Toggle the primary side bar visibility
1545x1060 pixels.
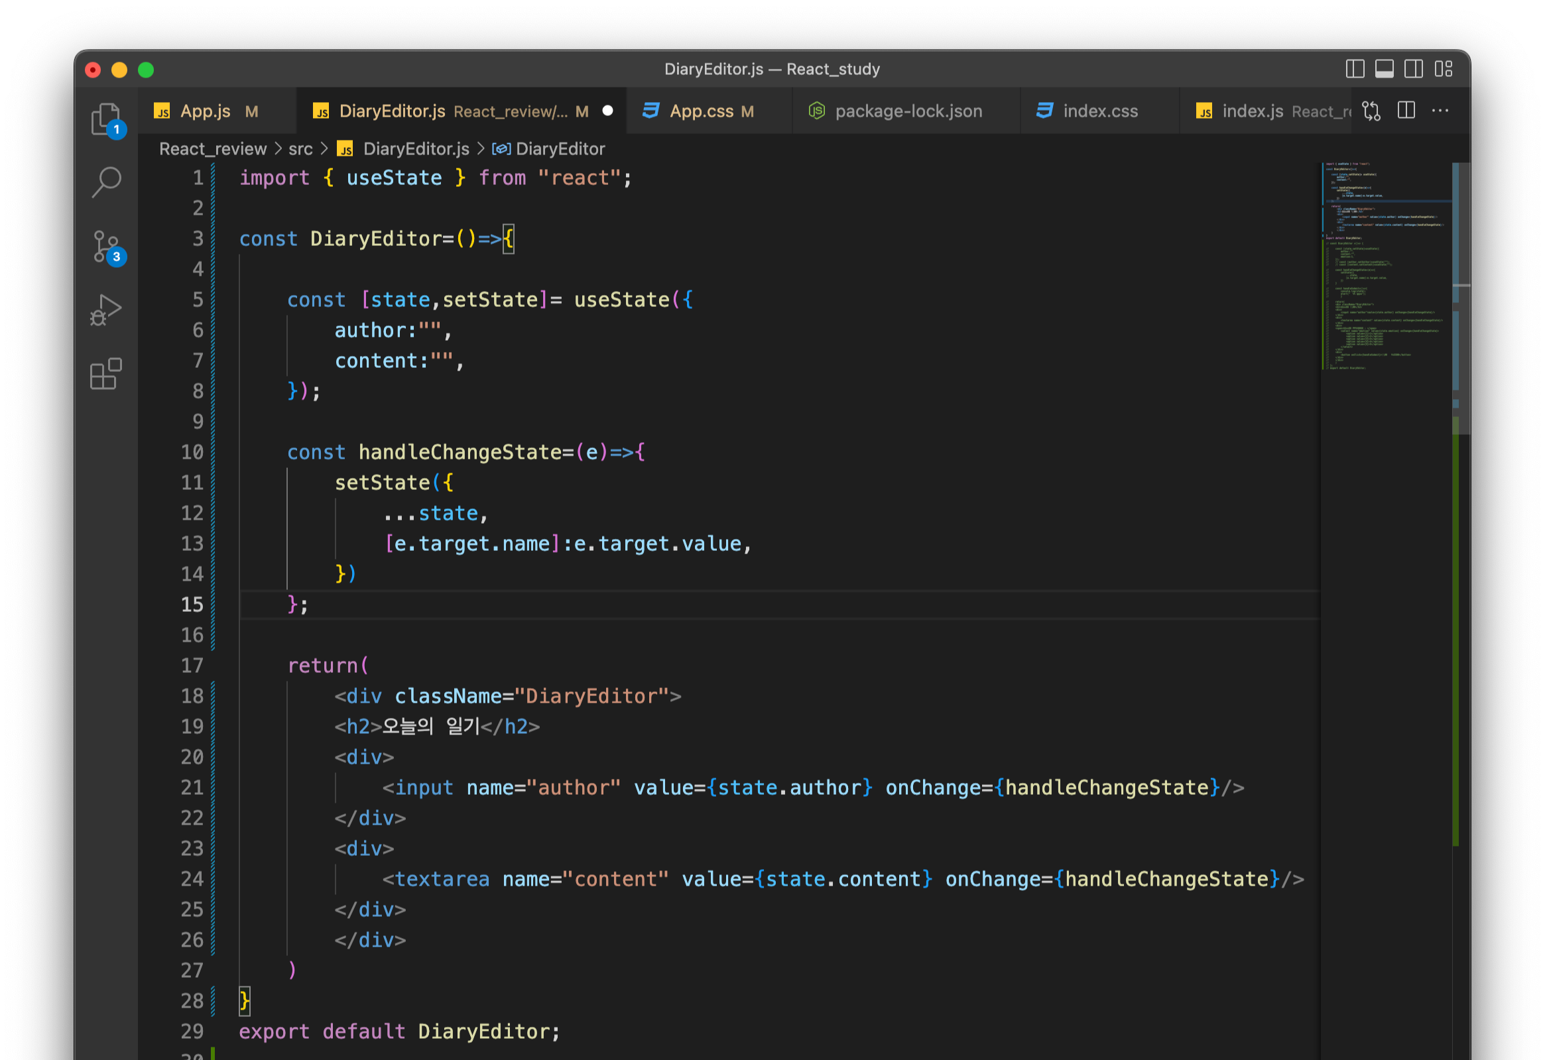coord(1355,69)
